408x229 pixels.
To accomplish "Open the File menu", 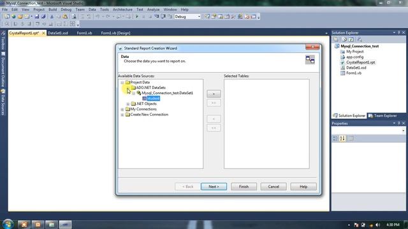I will coord(4,10).
